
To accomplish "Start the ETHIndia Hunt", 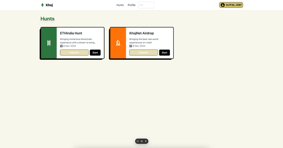I will (95, 53).
